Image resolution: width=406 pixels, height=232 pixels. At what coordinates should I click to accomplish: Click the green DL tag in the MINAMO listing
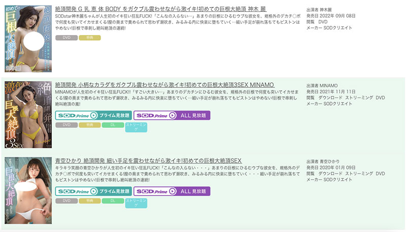click(113, 124)
